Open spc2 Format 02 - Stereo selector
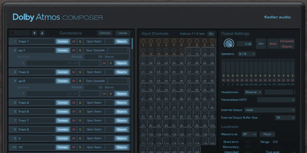This screenshot has width=307, height=153. (106, 87)
